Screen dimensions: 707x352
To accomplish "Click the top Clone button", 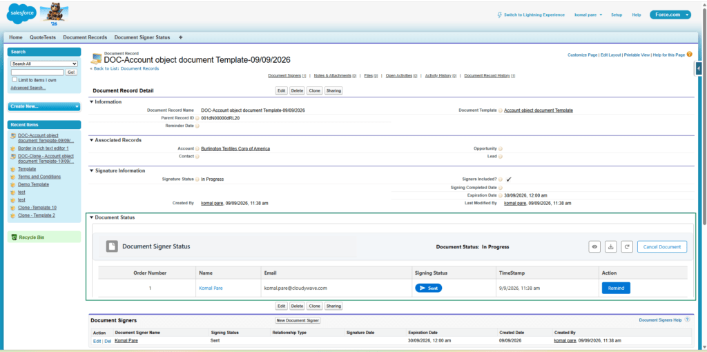I will pos(314,90).
